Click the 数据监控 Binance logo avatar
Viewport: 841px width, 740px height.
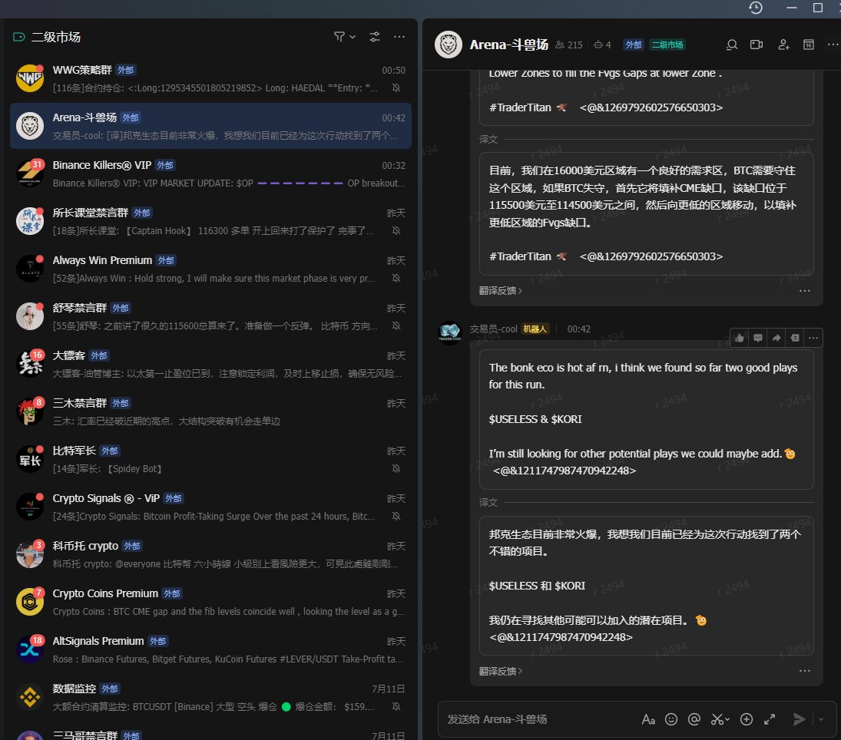30,697
